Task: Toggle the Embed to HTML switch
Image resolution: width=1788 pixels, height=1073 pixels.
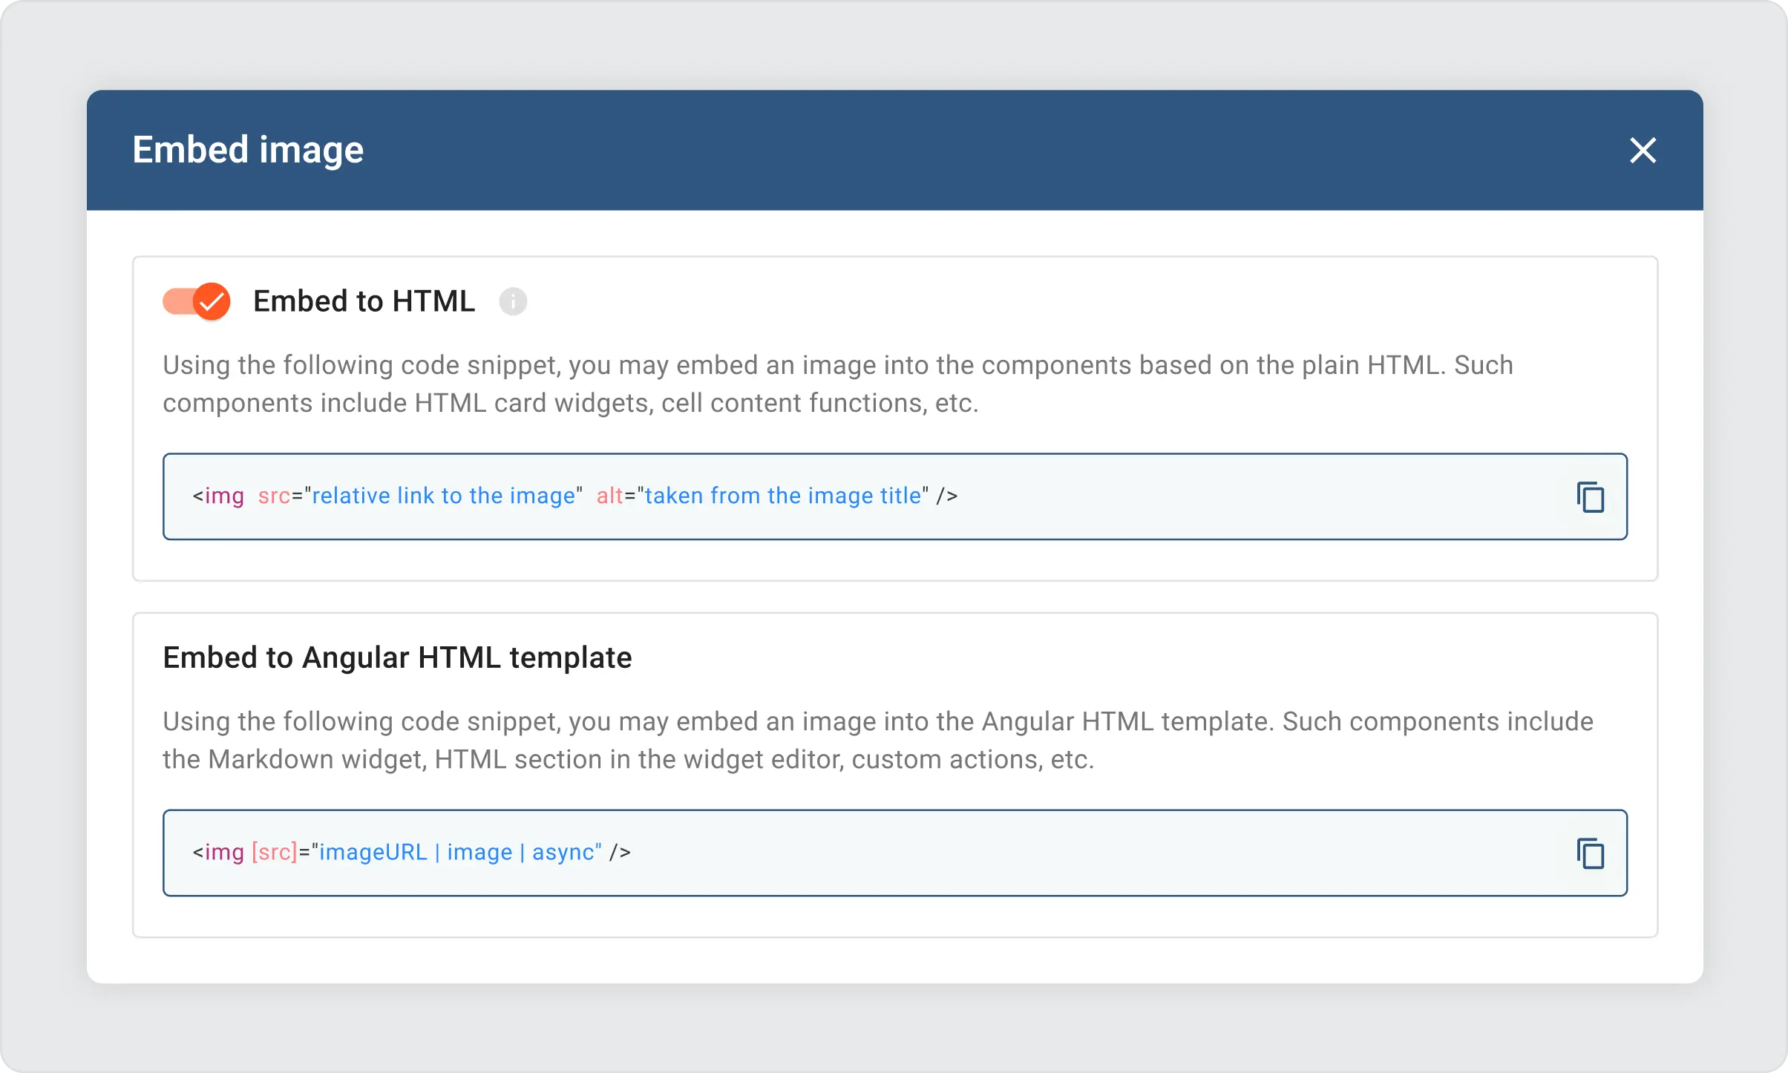Action: (197, 301)
